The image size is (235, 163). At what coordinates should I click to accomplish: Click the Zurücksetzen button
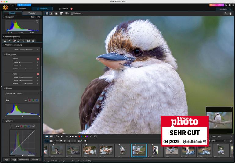point(24,160)
